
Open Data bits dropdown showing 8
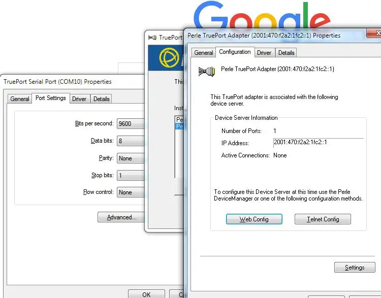tap(131, 141)
